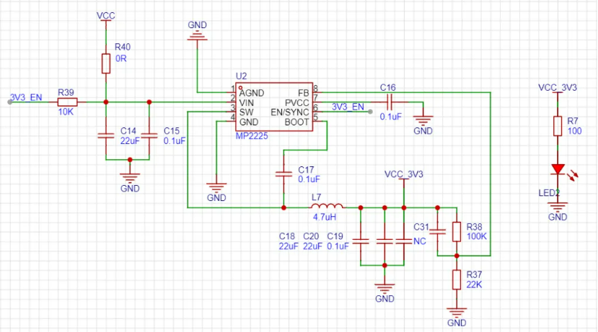This screenshot has width=598, height=332.
Task: Select the R39 resistor symbol
Action: point(66,102)
